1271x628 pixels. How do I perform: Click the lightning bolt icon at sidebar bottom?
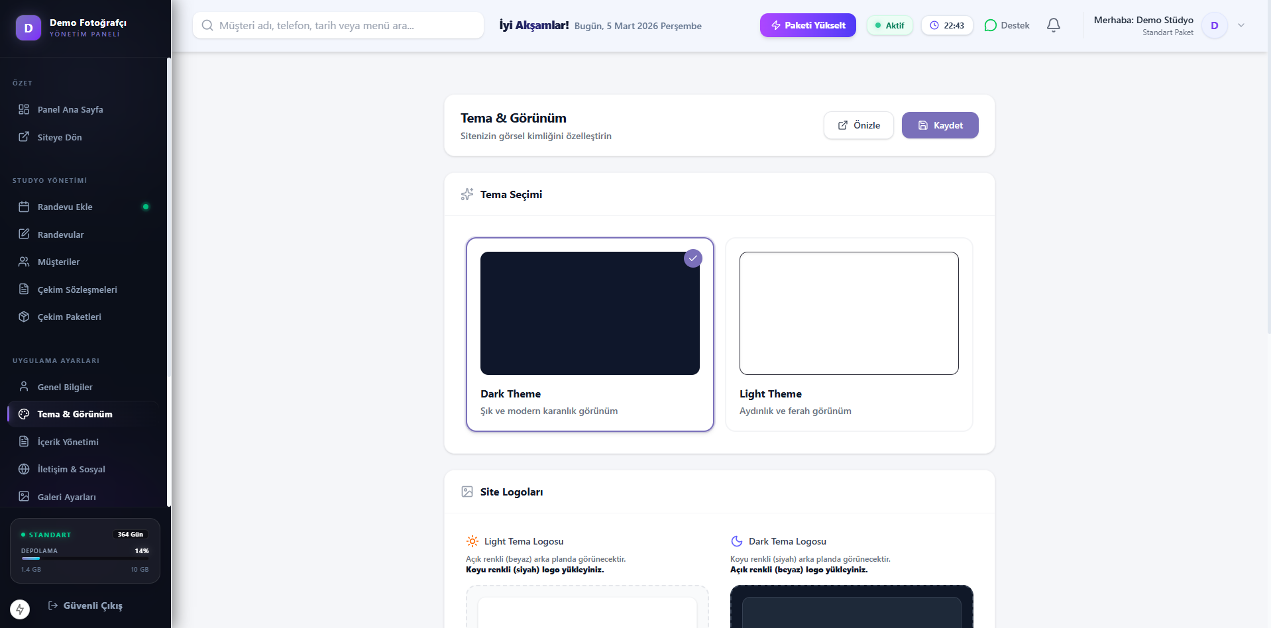point(20,609)
